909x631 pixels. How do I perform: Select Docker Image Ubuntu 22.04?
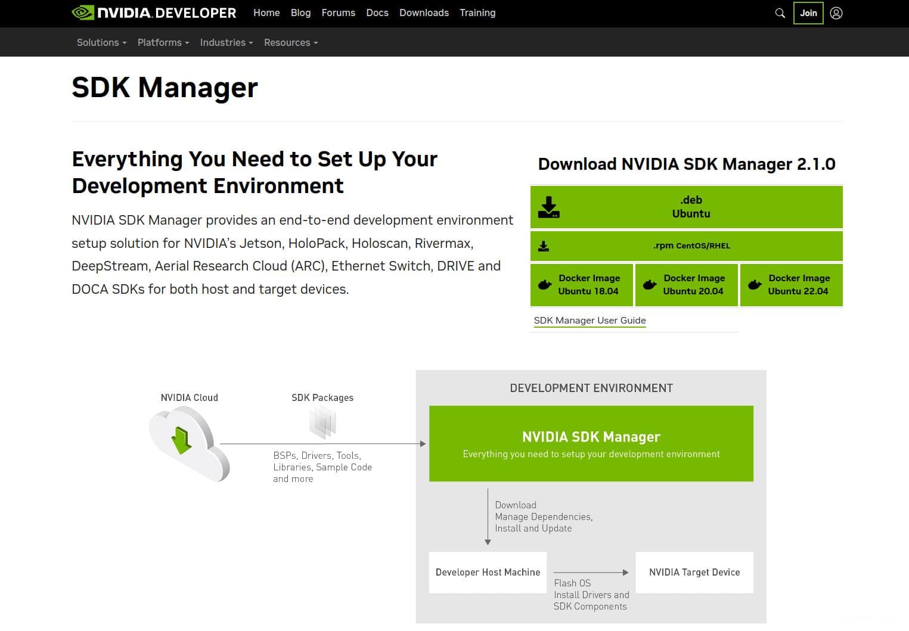point(792,285)
